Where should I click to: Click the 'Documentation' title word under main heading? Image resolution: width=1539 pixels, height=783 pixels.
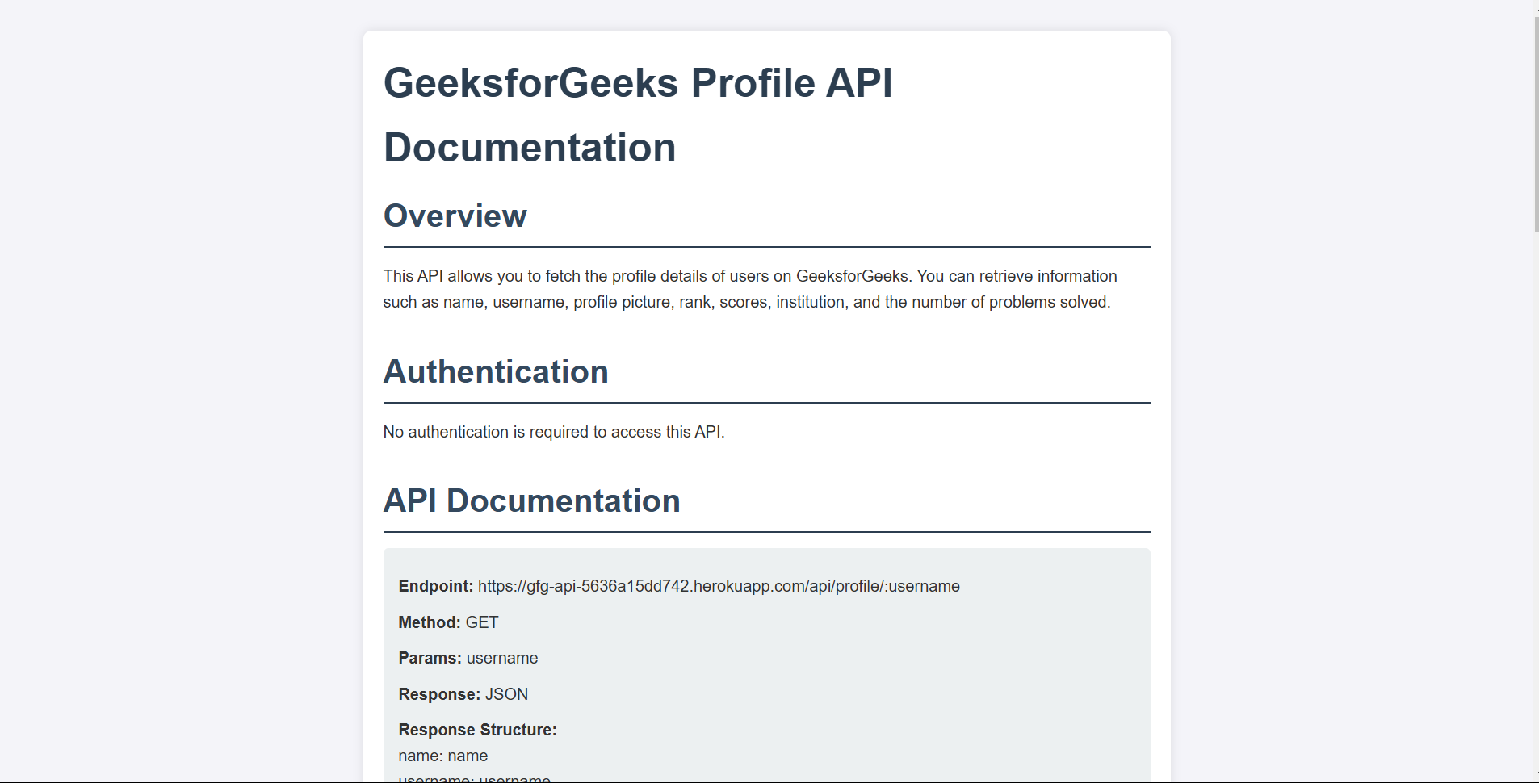[x=530, y=148]
